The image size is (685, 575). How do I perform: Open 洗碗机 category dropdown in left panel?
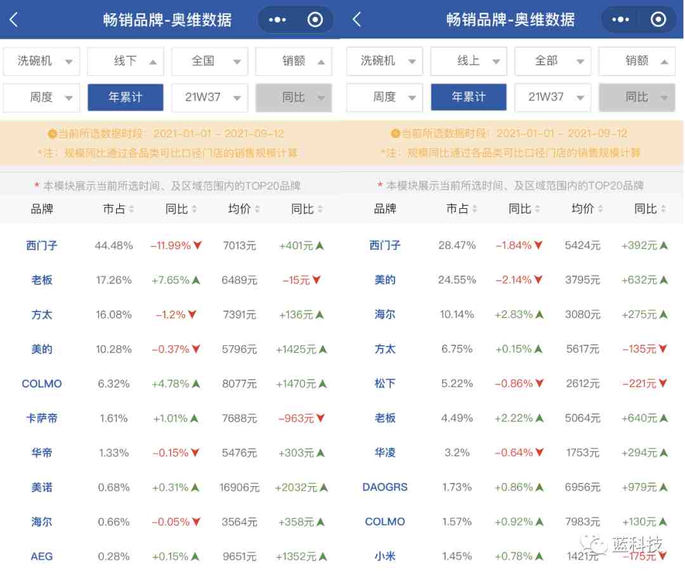coord(41,61)
